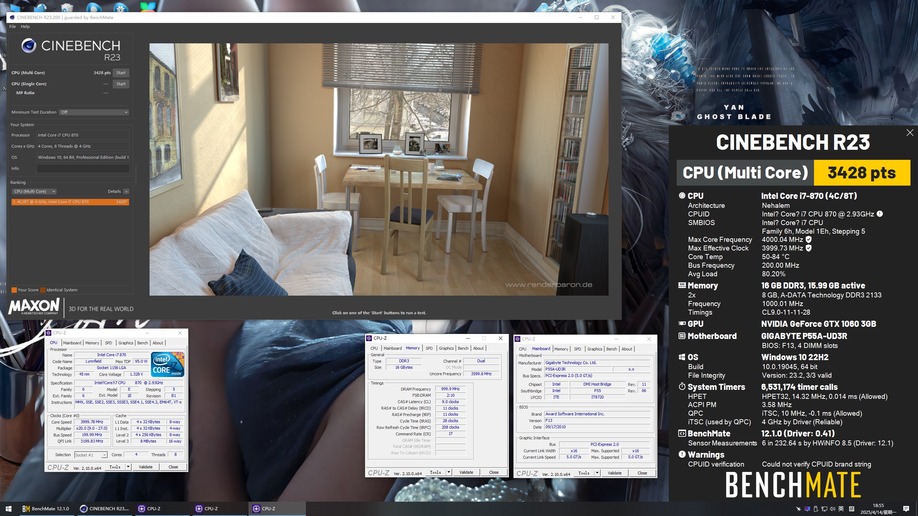Click the USB safely-remove tray icon

click(816, 509)
